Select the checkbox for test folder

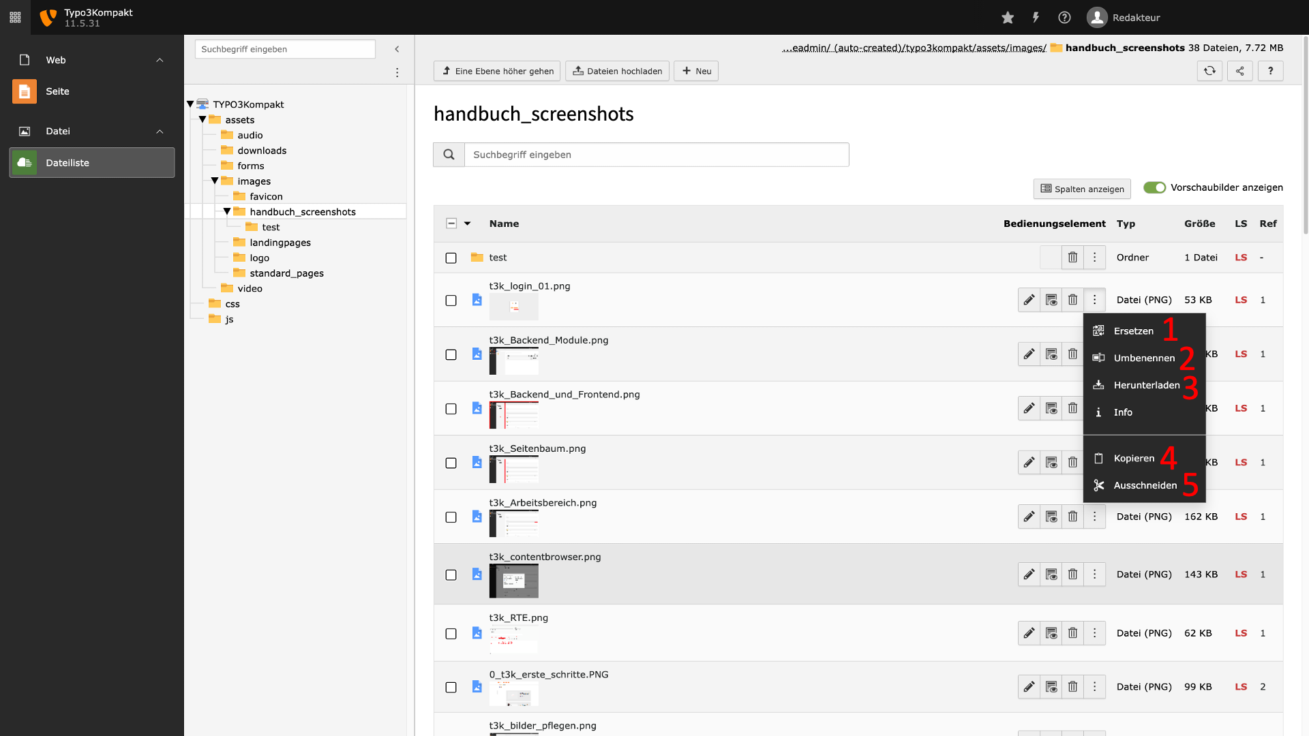(x=451, y=258)
